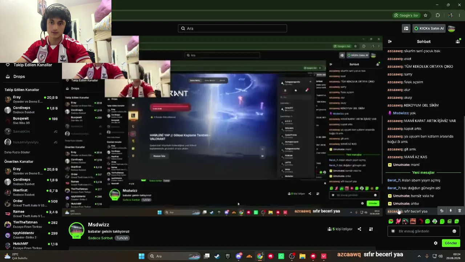Bookmark this page with the star
Viewport: 465px width, 262px height.
click(x=425, y=15)
